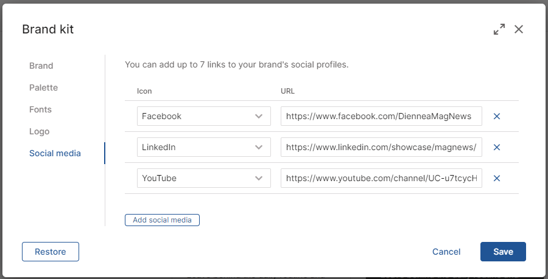
Task: Expand the Brand kit dialog to fullscreen
Action: coord(499,29)
